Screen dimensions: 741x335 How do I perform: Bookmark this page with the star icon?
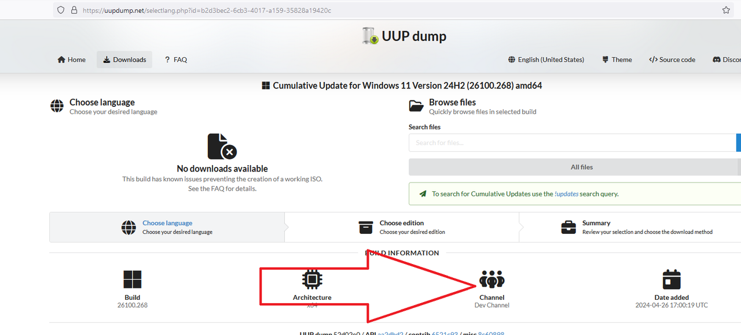pyautogui.click(x=726, y=10)
